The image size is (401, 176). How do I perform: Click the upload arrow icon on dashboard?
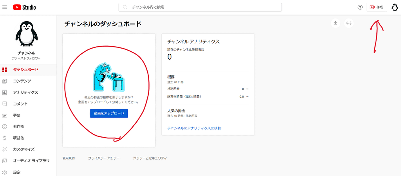click(335, 23)
